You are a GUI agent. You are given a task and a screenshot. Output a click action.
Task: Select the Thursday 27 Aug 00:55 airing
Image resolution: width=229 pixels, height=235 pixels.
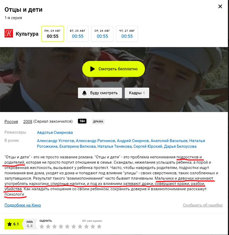127,34
